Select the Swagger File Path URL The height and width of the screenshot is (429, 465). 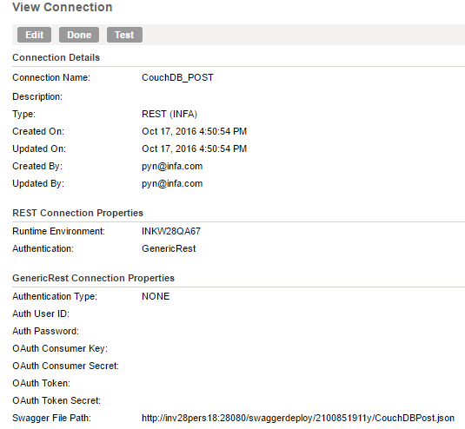point(298,418)
